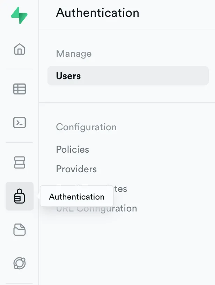
Task: Select Users under Manage
Action: coord(68,76)
